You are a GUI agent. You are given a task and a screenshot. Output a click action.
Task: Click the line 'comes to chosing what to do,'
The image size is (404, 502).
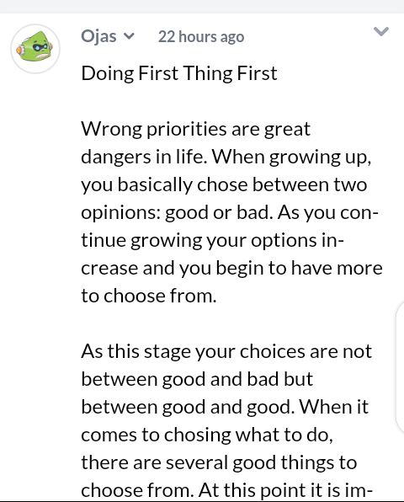(x=207, y=435)
